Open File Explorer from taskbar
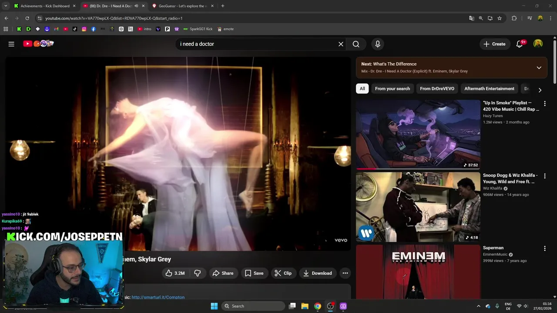The image size is (557, 313). click(x=305, y=306)
